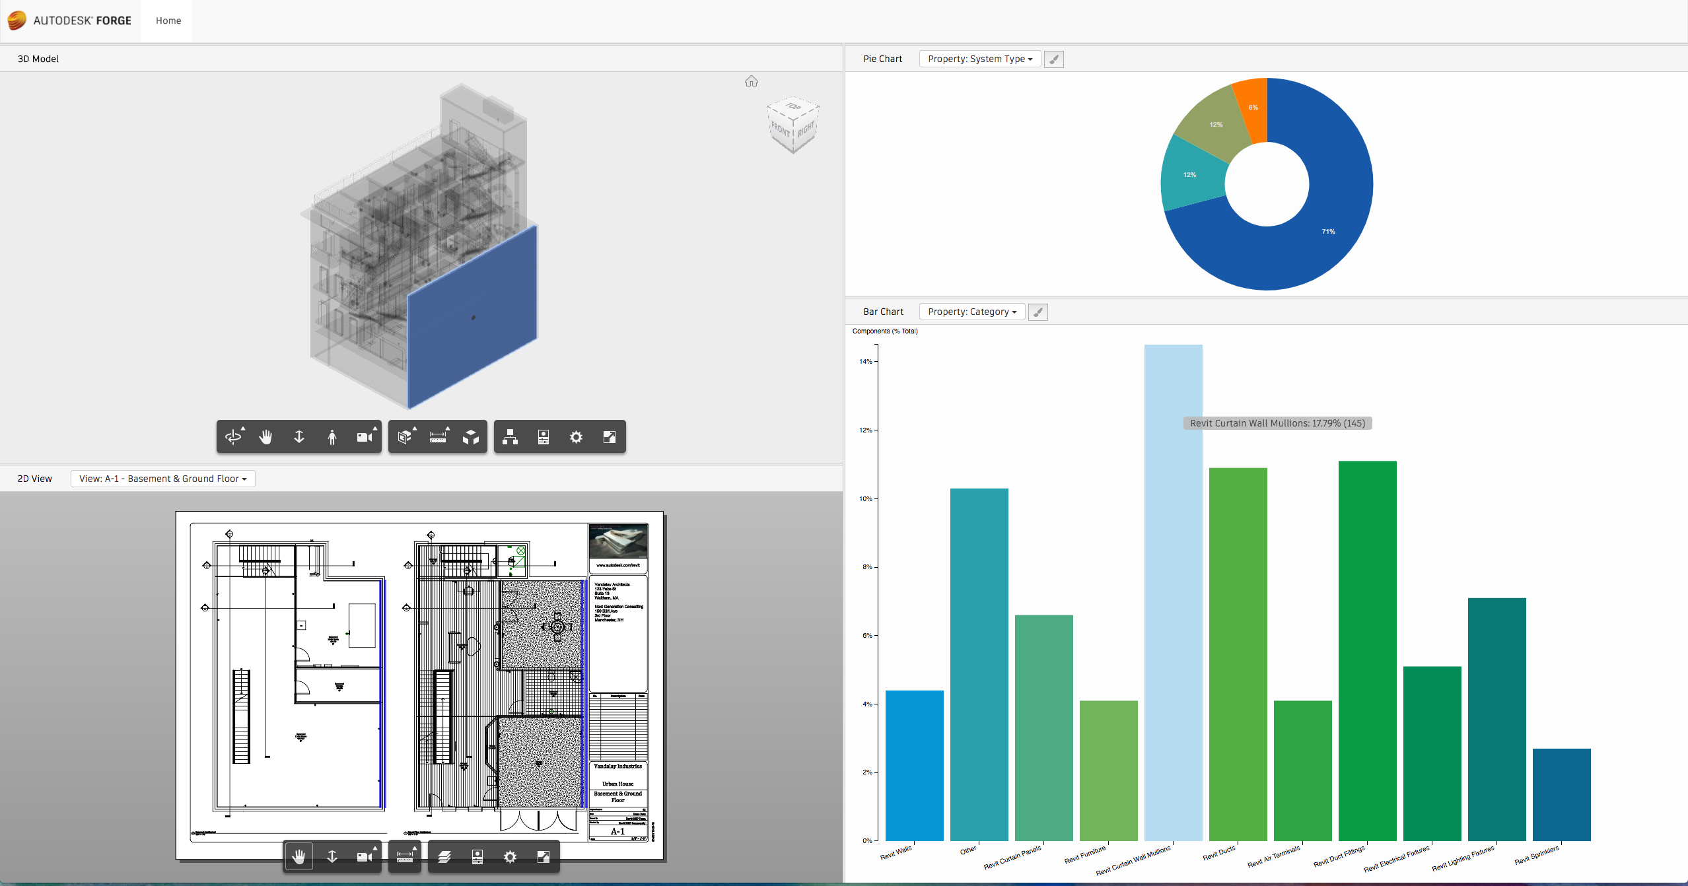Viewport: 1688px width, 886px height.
Task: Activate the First Person walk tool
Action: (332, 436)
